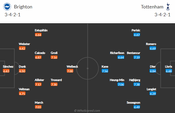Open the Tottenham team name link

[152, 7]
